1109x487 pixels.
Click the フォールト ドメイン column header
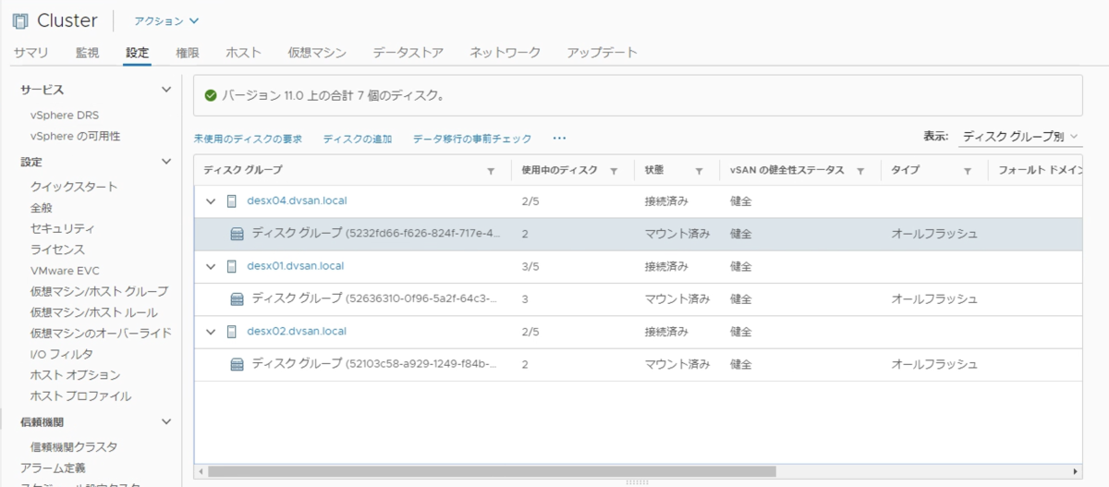click(x=1041, y=171)
